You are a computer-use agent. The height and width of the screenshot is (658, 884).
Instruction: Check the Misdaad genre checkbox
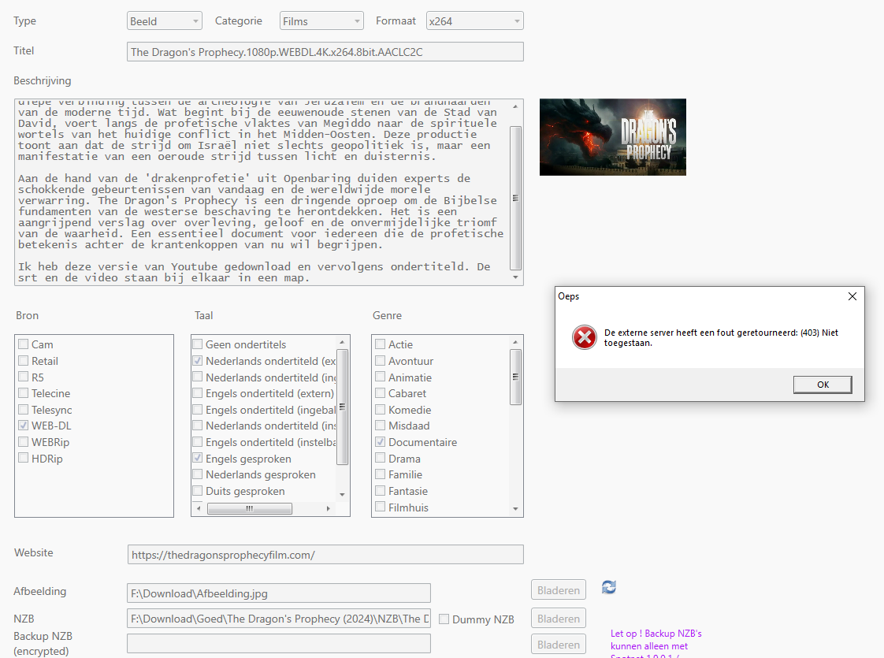pyautogui.click(x=380, y=425)
